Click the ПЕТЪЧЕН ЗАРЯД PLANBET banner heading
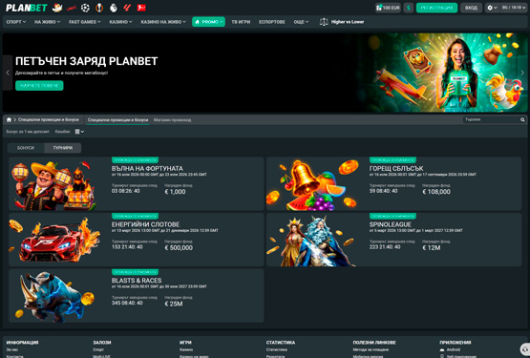The image size is (530, 358). (x=87, y=61)
